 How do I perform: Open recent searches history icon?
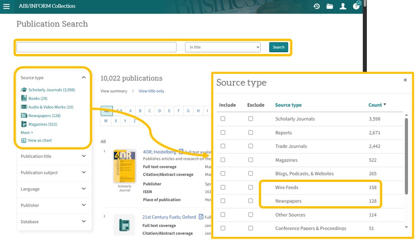[x=317, y=6]
